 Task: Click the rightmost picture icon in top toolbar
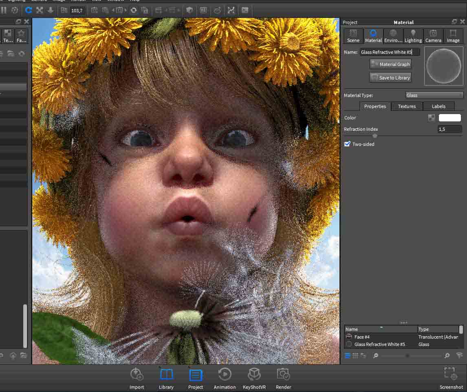pyautogui.click(x=245, y=11)
